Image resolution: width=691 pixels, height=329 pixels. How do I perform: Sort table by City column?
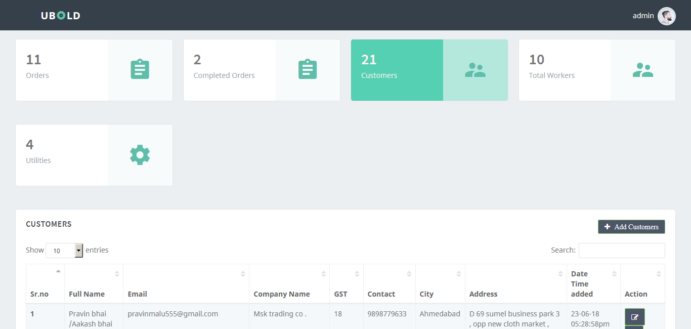click(440, 283)
